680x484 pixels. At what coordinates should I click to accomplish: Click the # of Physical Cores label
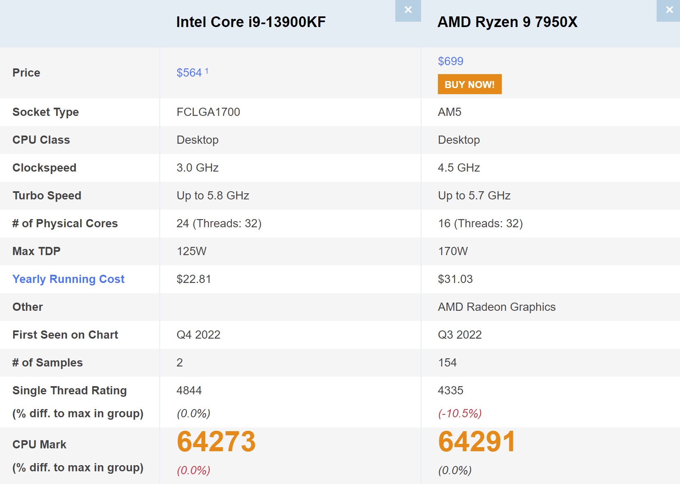(65, 224)
